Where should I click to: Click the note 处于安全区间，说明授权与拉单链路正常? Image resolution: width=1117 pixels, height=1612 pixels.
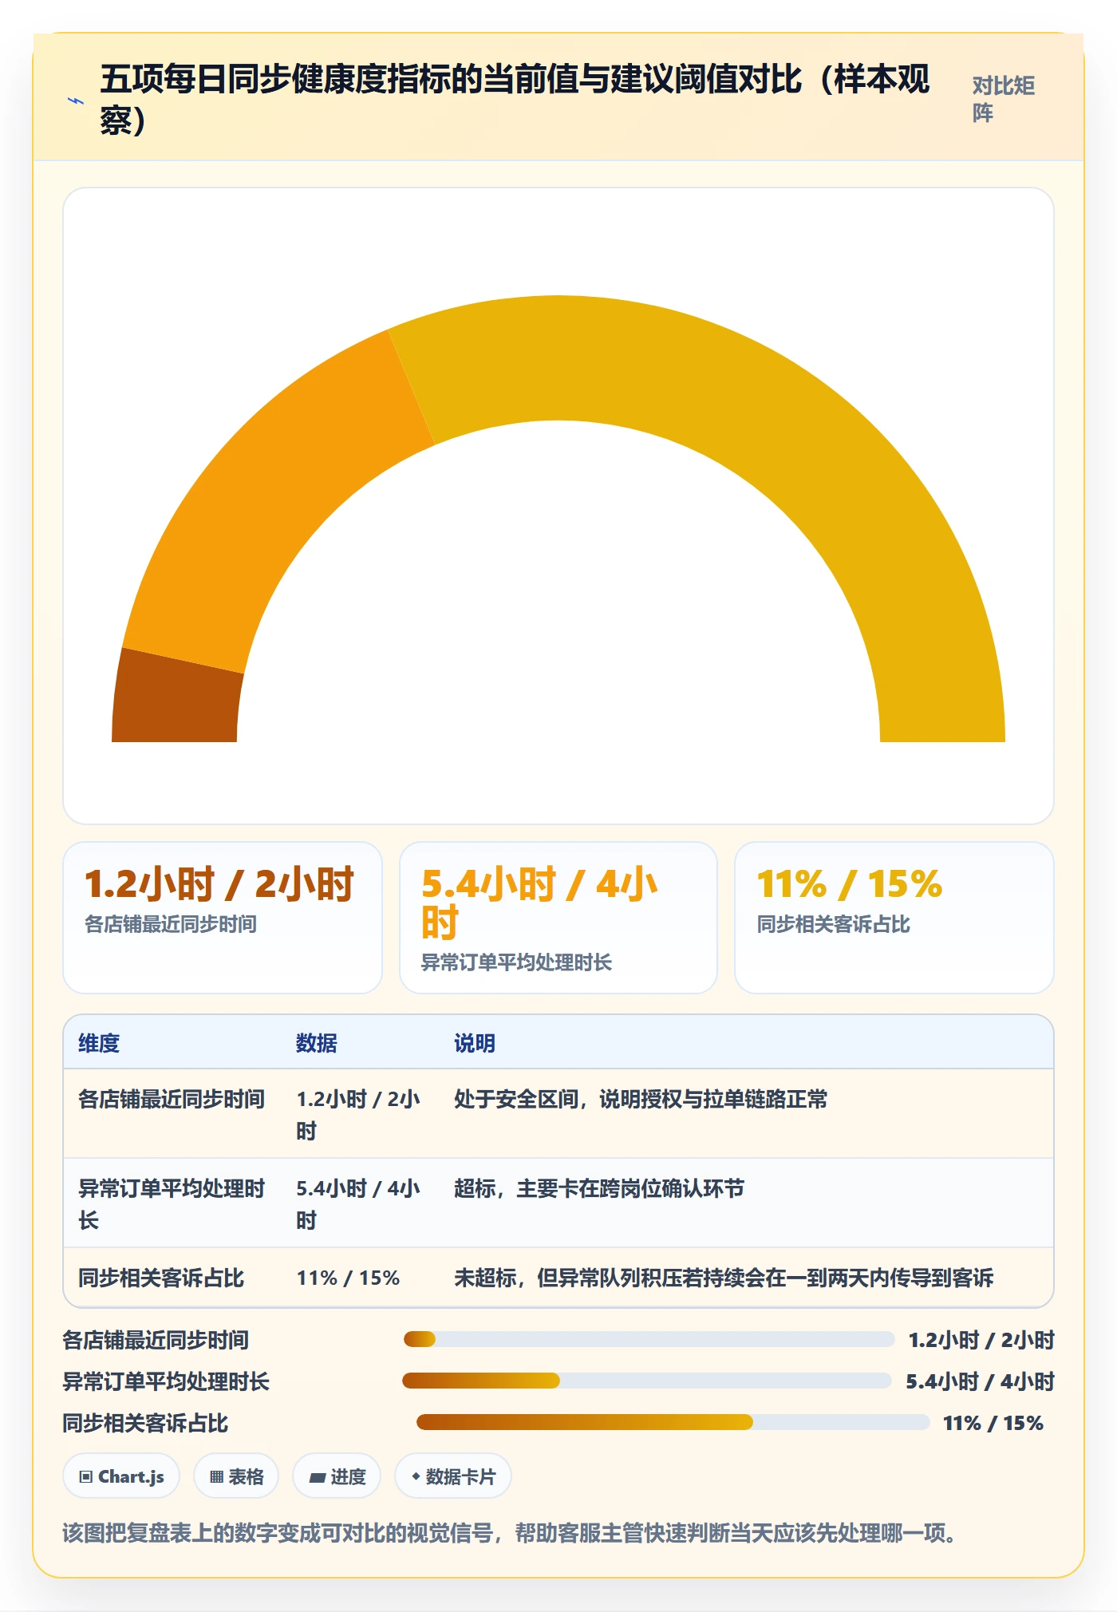(641, 1099)
